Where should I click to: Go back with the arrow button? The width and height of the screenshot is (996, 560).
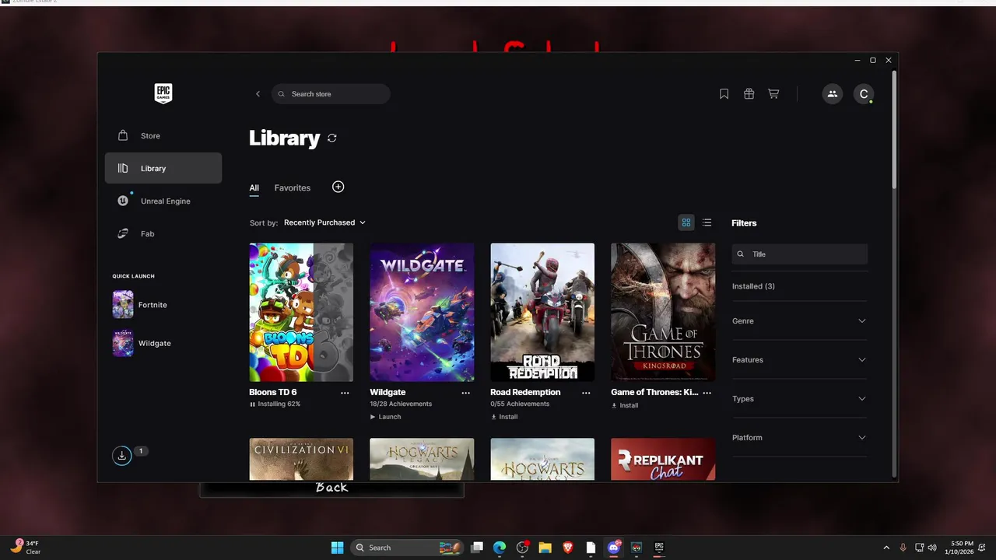(x=258, y=94)
